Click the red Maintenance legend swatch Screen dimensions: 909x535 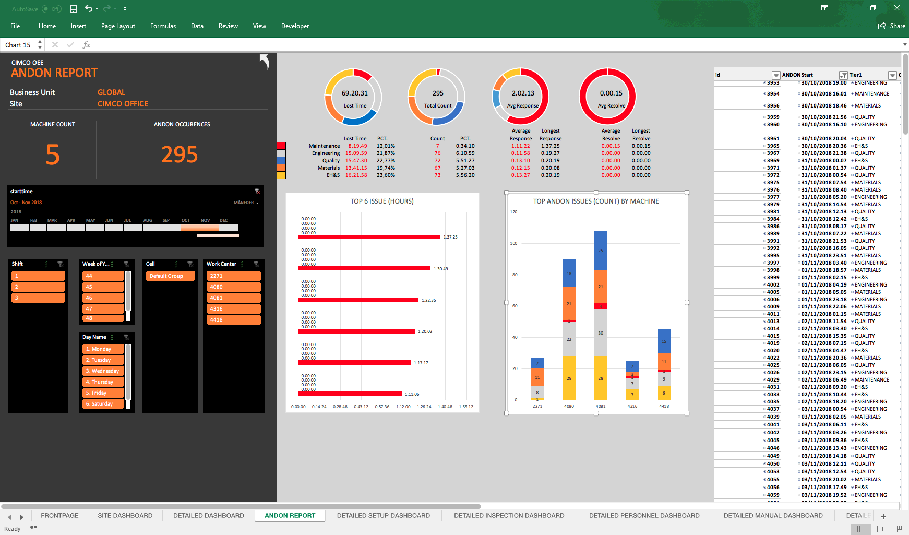(281, 146)
